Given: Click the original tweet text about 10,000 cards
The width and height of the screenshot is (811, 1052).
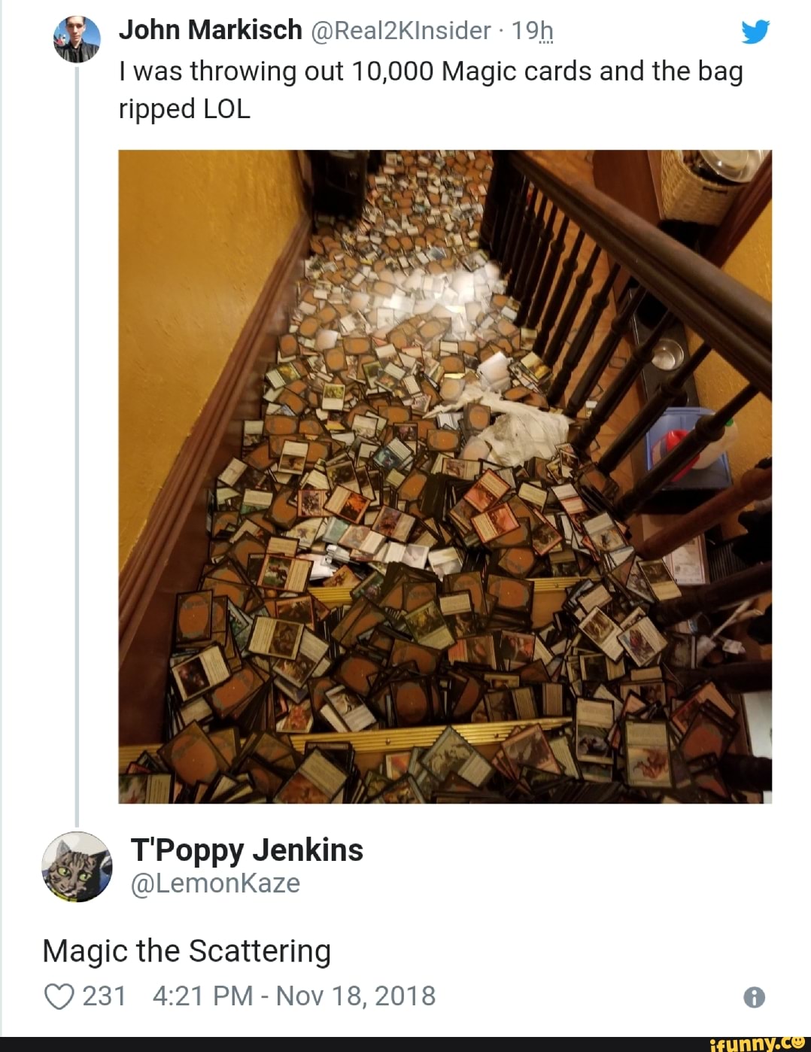Looking at the screenshot, I should pyautogui.click(x=431, y=90).
